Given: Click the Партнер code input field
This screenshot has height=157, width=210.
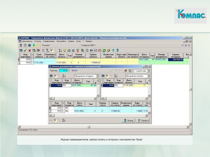Looking at the screenshot, I should click(x=65, y=71).
